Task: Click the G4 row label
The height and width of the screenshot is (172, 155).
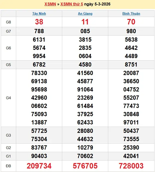Action: (x=8, y=98)
